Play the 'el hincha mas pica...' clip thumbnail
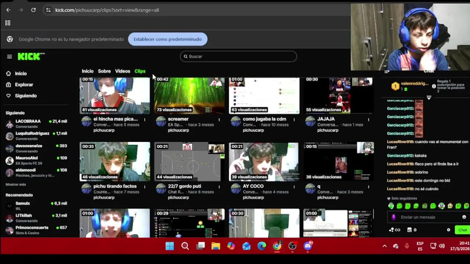This screenshot has height=264, width=470. pyautogui.click(x=115, y=95)
